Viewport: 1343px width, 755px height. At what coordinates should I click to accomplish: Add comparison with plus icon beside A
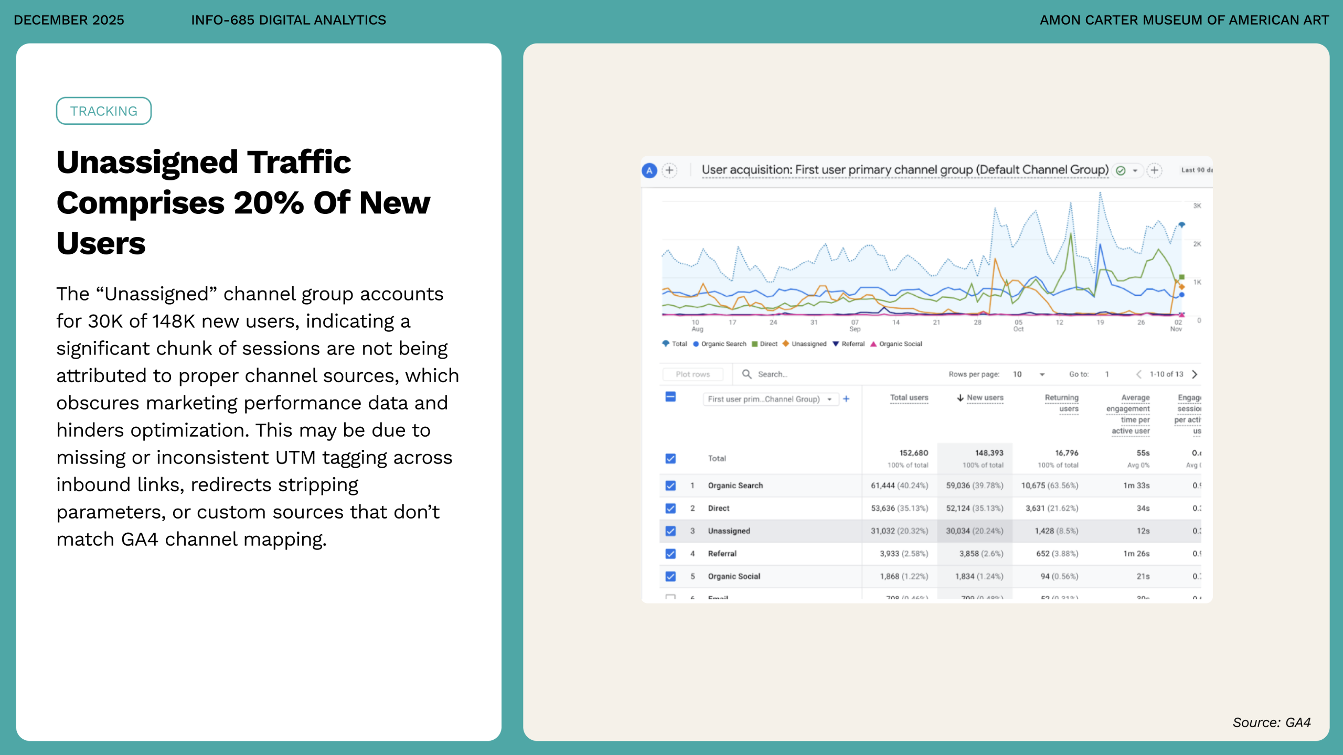(669, 170)
